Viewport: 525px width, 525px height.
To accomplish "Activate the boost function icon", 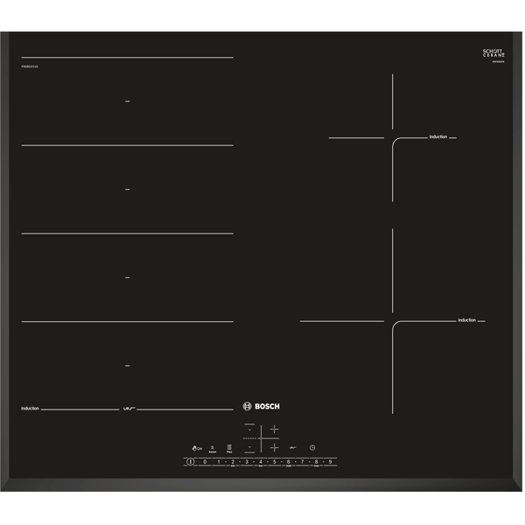I will click(213, 447).
